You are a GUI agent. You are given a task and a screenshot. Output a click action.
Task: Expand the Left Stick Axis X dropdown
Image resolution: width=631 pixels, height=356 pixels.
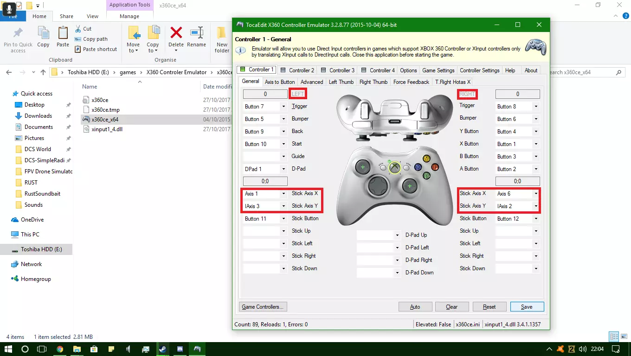pyautogui.click(x=283, y=194)
